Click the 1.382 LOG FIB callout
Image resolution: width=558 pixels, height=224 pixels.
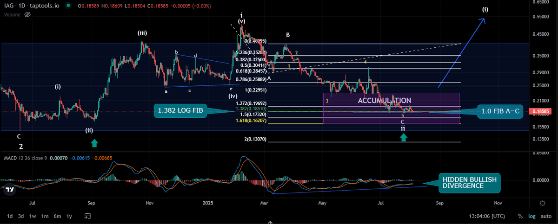[179, 111]
